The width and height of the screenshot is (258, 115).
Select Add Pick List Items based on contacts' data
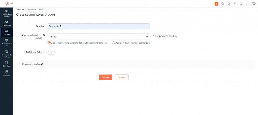click(x=49, y=43)
